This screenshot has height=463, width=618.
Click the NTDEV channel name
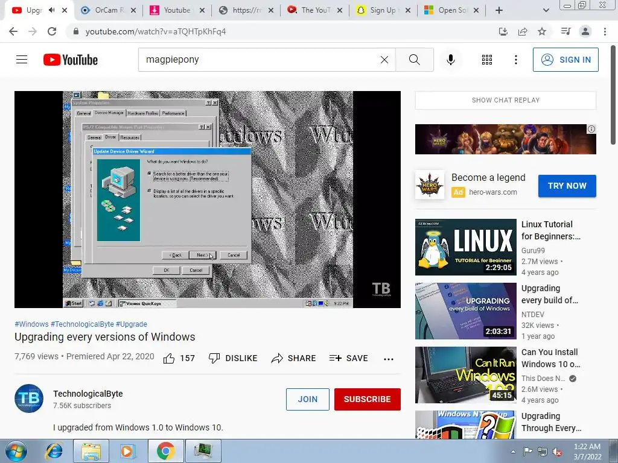(532, 314)
